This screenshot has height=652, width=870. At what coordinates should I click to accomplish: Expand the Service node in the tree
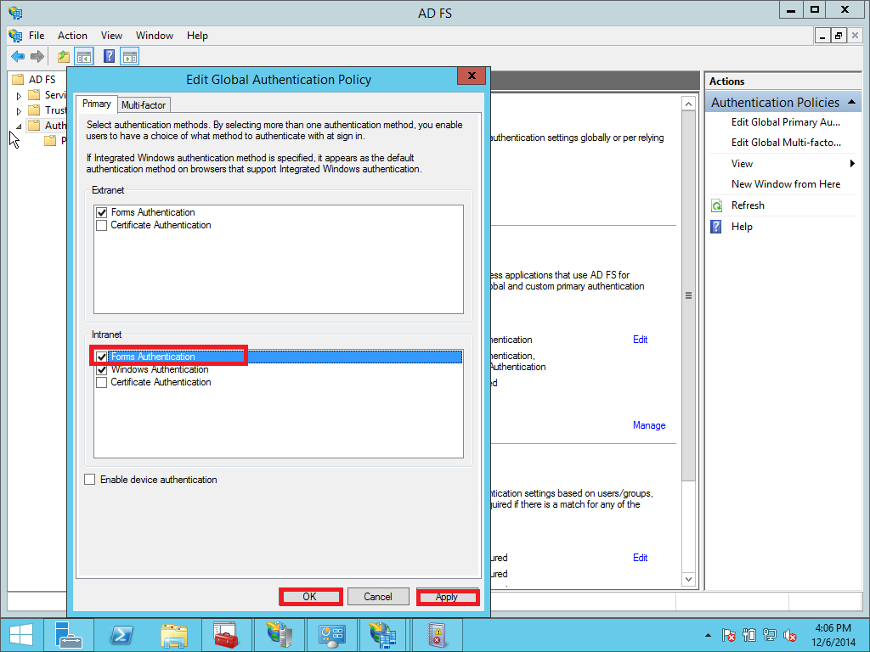tap(19, 94)
